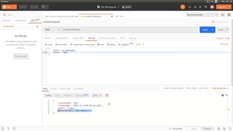Send the request
The image size is (233, 131).
[205, 30]
